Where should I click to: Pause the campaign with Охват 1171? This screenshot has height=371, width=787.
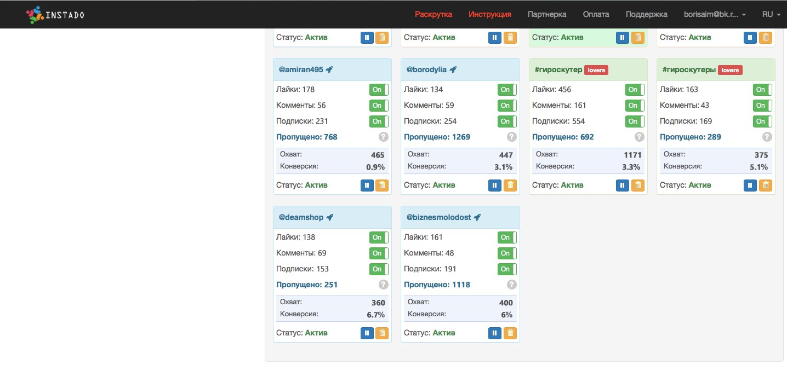pyautogui.click(x=623, y=185)
